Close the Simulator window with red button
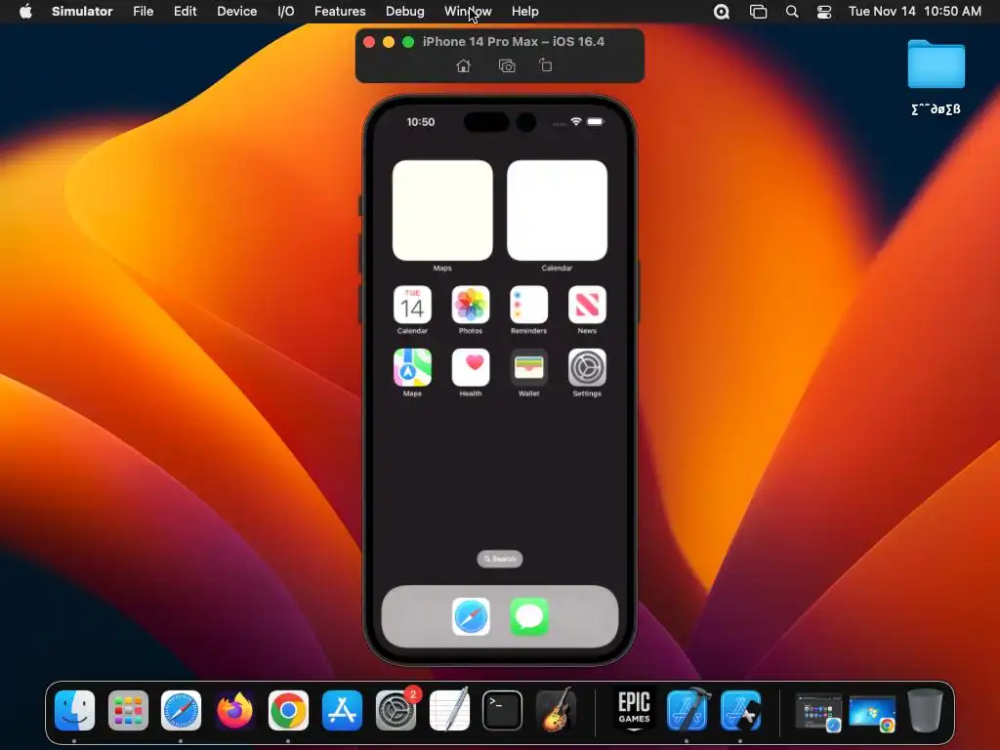This screenshot has height=750, width=1000. 368,42
